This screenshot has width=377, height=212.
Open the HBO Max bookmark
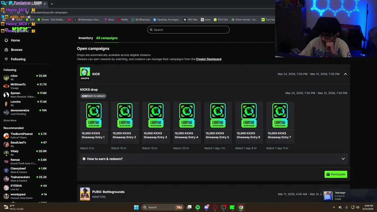click(191, 20)
